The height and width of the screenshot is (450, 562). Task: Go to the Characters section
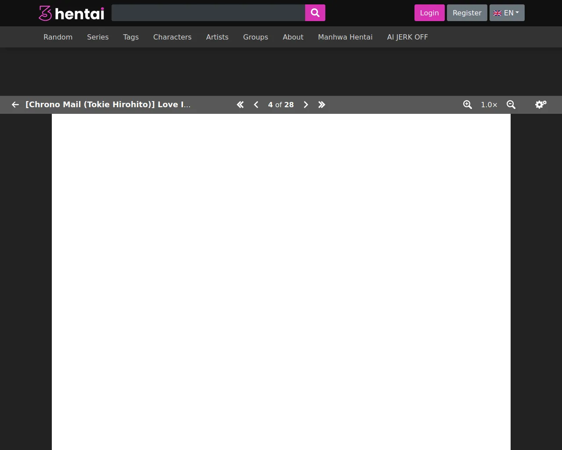[x=172, y=37]
